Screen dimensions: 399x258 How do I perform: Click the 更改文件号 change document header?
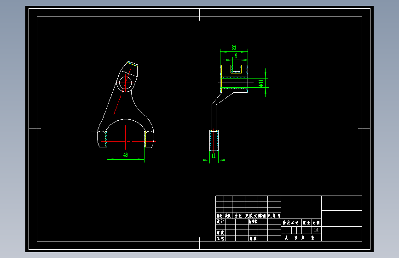point(251,216)
